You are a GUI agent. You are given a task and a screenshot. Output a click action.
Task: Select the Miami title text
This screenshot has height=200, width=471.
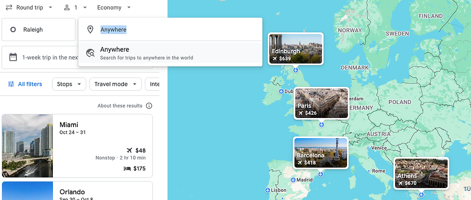pyautogui.click(x=69, y=125)
